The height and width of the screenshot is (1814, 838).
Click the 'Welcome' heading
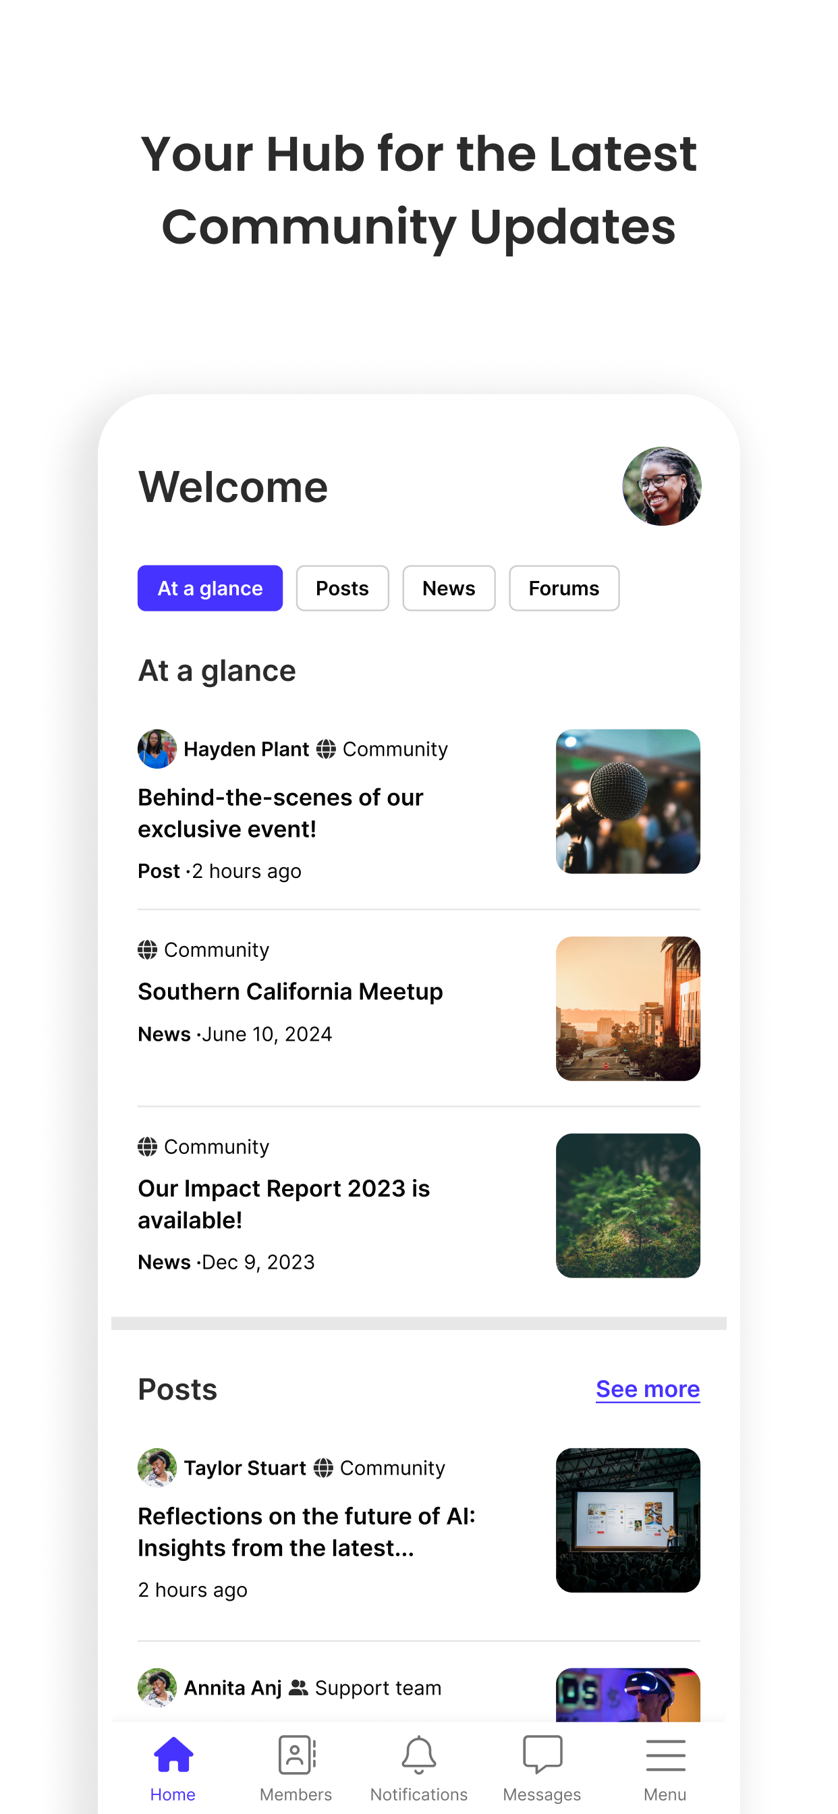233,487
